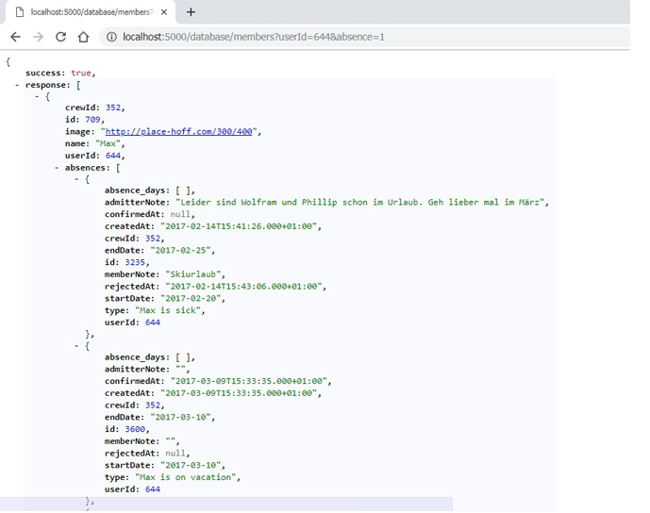The height and width of the screenshot is (513, 650).
Task: Close the localhost:5000 tab
Action: pos(166,12)
